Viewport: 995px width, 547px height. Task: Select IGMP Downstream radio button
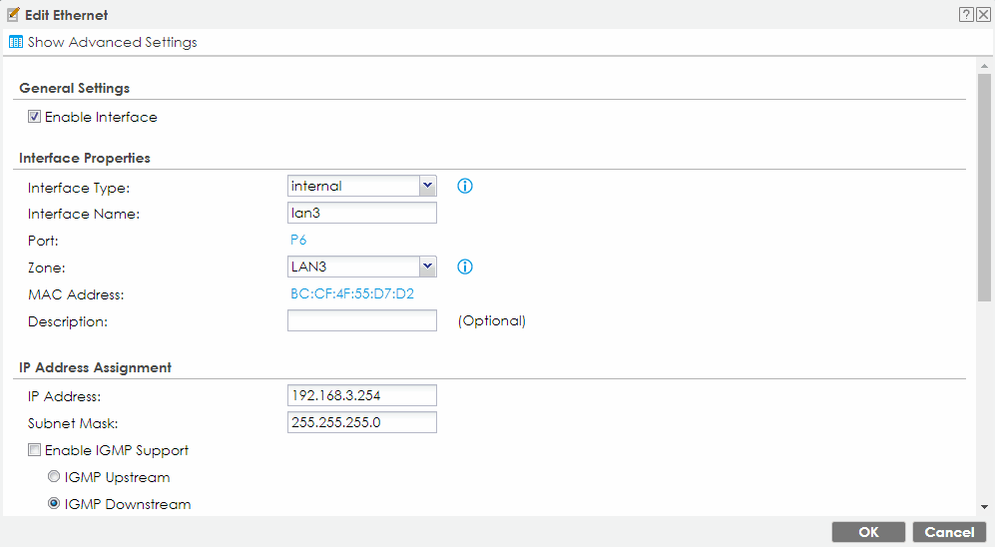tap(55, 504)
